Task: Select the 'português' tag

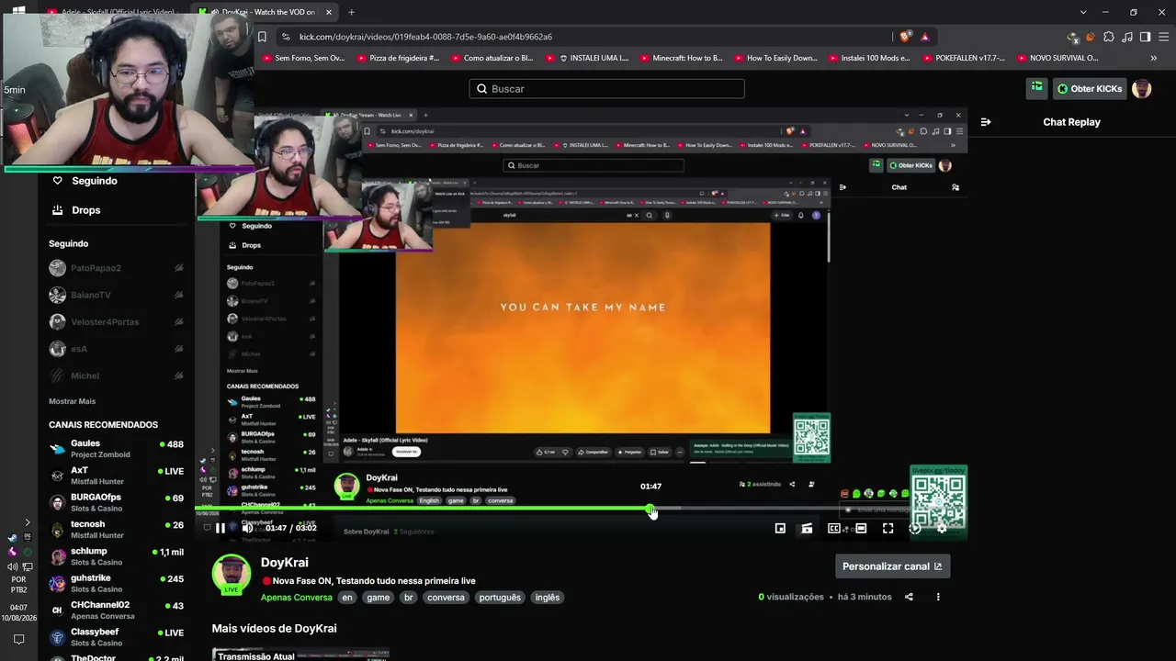Action: coord(500,598)
